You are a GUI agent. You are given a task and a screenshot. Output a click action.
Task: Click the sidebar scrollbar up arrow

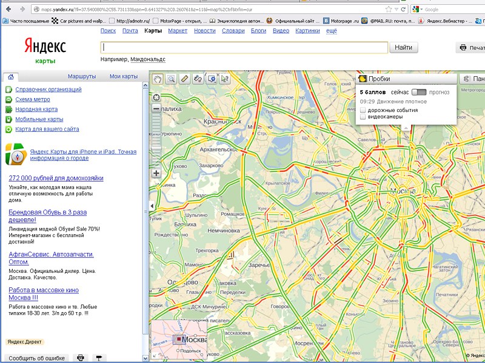[x=145, y=85]
